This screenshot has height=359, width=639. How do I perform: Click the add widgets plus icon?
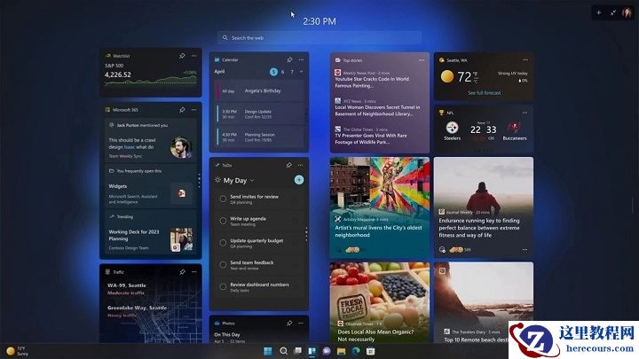click(599, 12)
